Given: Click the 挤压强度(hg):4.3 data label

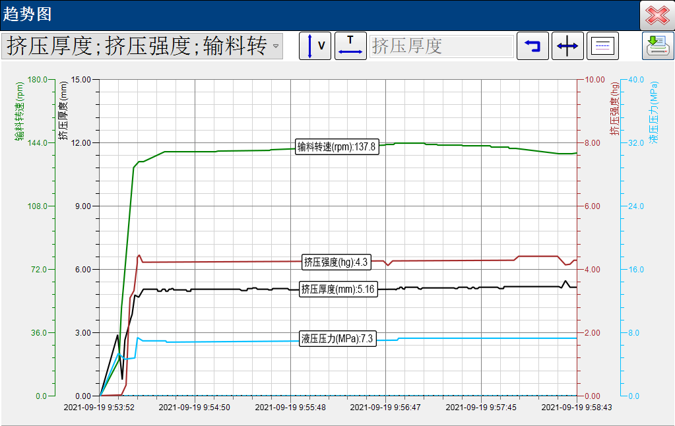Looking at the screenshot, I should 337,262.
